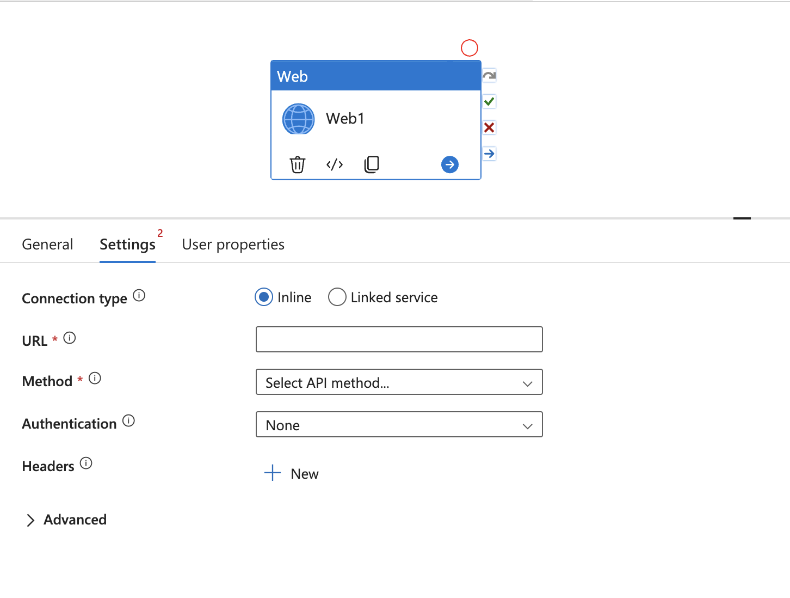Open the Select API method dropdown
The image size is (790, 598).
pos(399,382)
